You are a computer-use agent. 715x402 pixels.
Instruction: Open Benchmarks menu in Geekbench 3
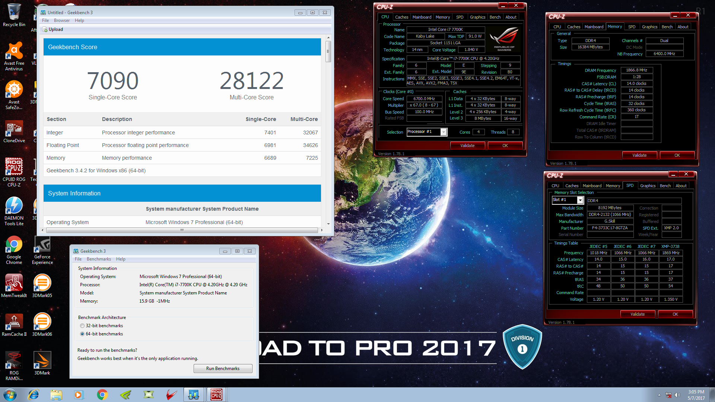tap(99, 259)
